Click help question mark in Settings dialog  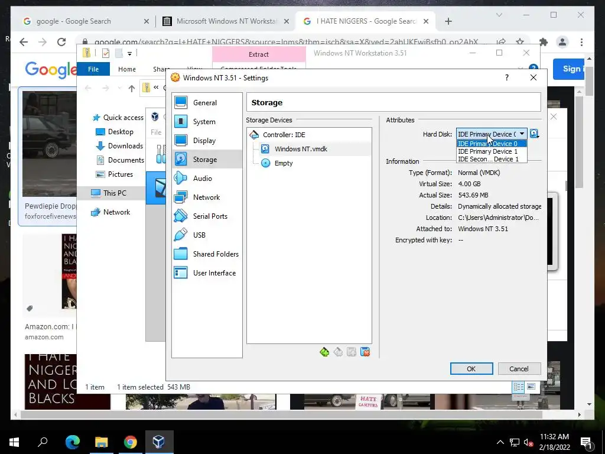click(x=506, y=77)
